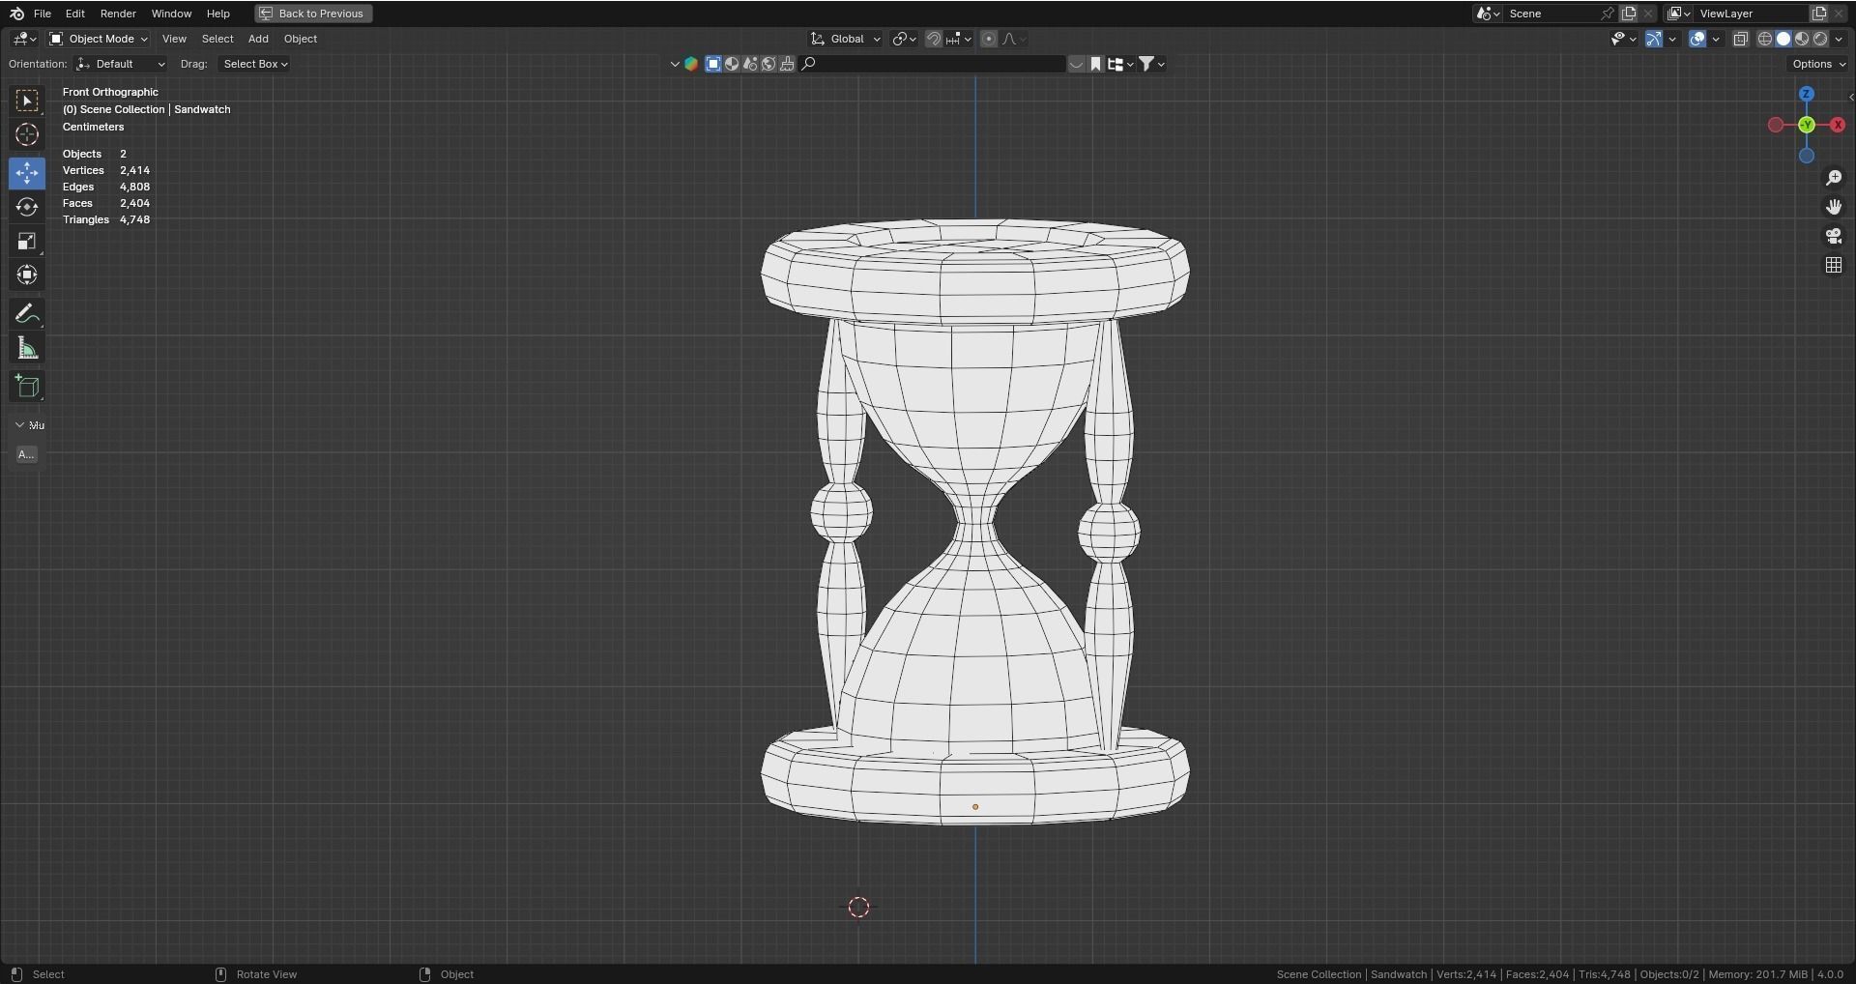Open the viewport Select menu
This screenshot has width=1856, height=984.
(x=217, y=39)
